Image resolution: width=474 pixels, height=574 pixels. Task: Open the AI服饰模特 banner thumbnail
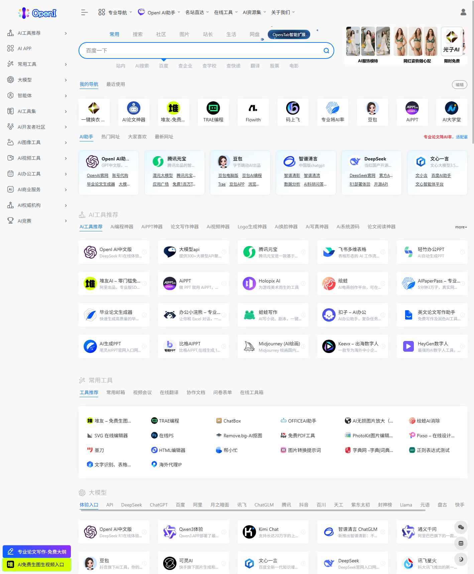[x=368, y=45]
